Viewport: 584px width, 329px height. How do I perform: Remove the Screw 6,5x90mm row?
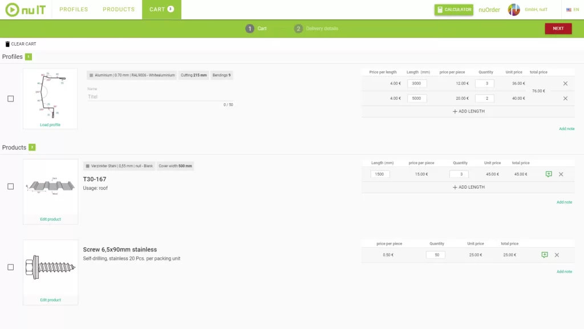557,255
